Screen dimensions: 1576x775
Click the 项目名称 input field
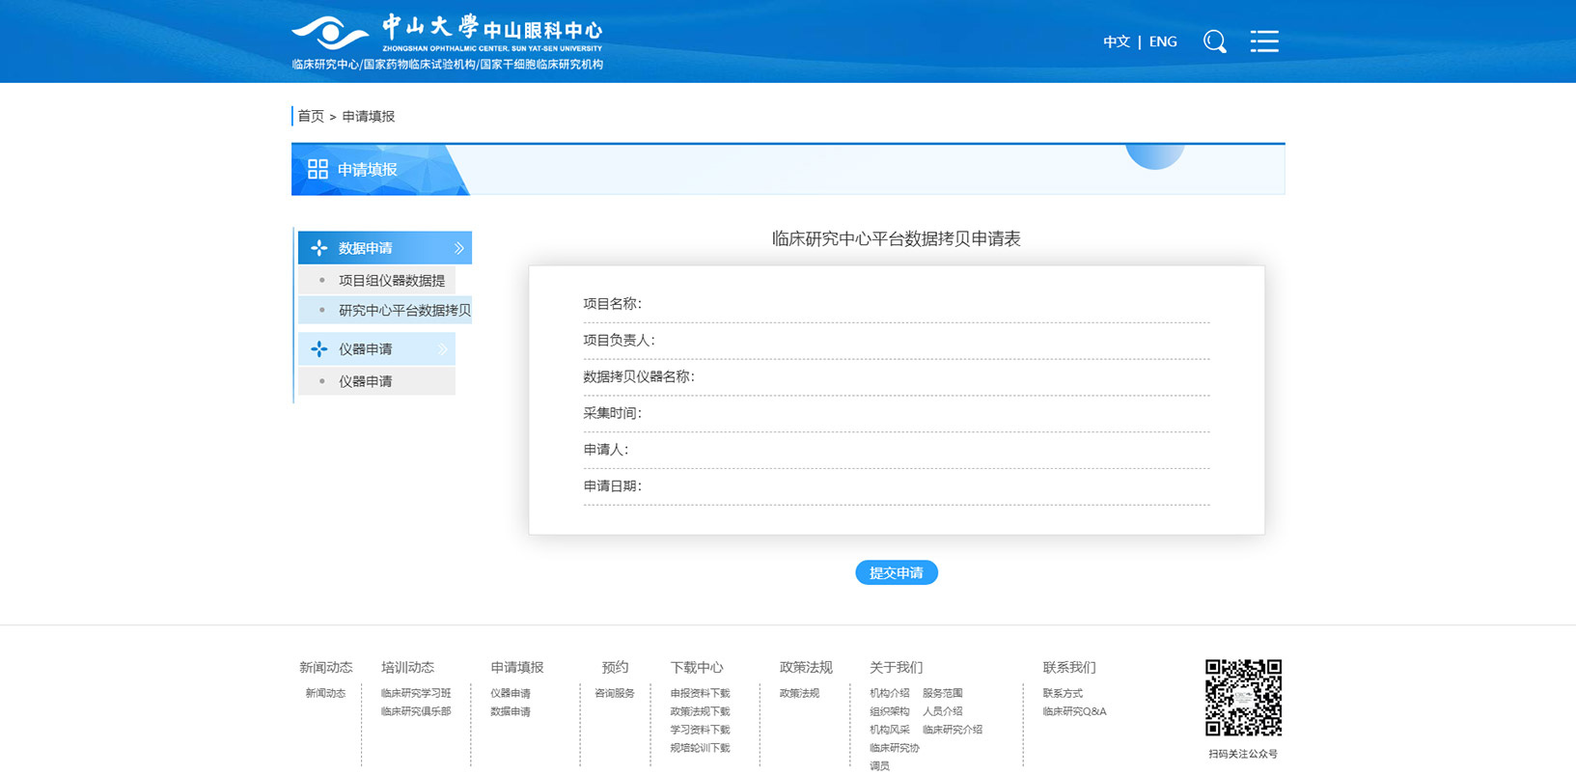pyautogui.click(x=925, y=304)
